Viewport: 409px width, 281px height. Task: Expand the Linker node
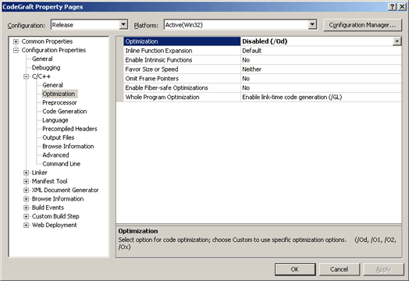(26, 173)
